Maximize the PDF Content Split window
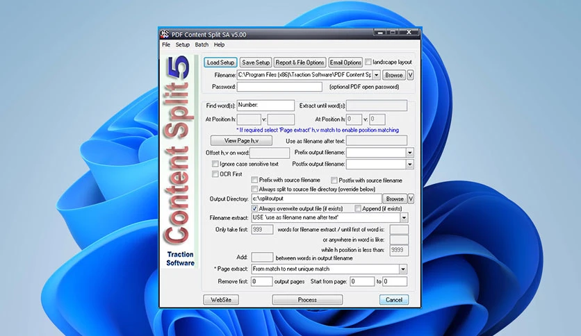581x336 pixels. [393, 33]
